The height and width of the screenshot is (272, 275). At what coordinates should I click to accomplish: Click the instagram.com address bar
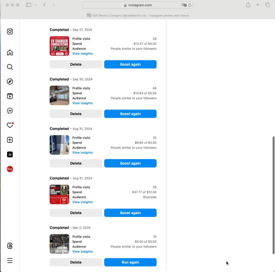[x=137, y=5]
